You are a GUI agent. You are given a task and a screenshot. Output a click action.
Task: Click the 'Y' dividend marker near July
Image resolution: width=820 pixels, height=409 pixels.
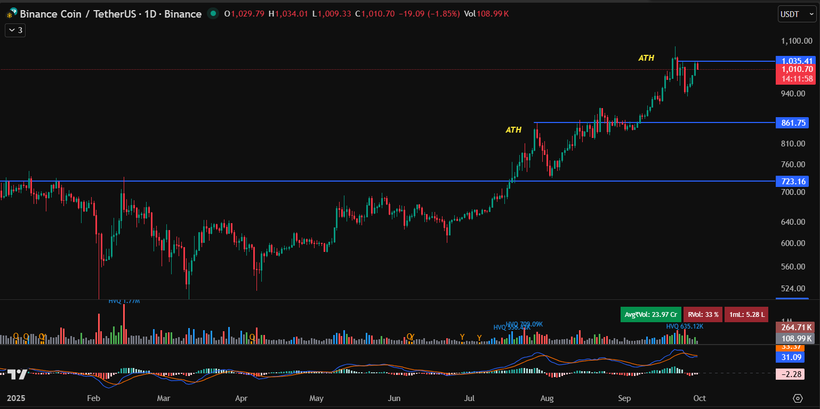point(462,337)
